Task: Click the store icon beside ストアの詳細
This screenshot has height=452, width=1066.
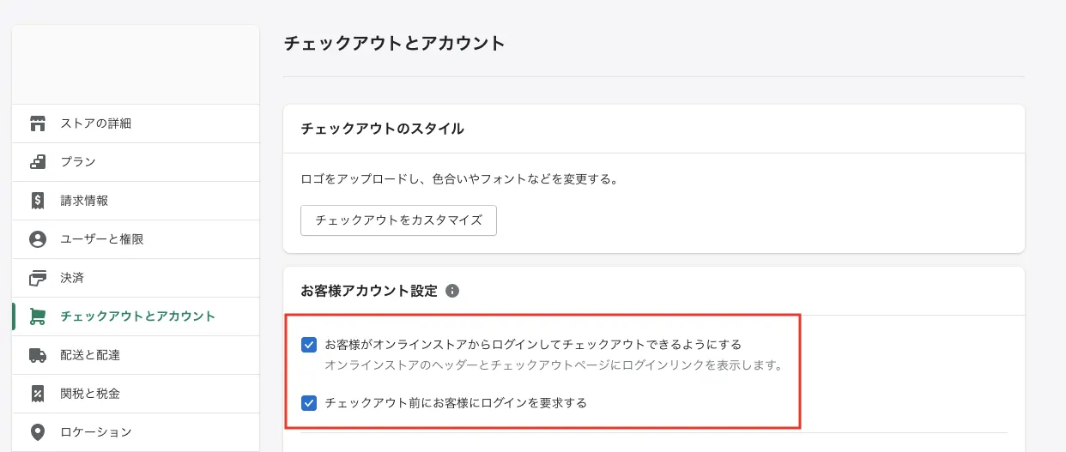Action: tap(37, 124)
